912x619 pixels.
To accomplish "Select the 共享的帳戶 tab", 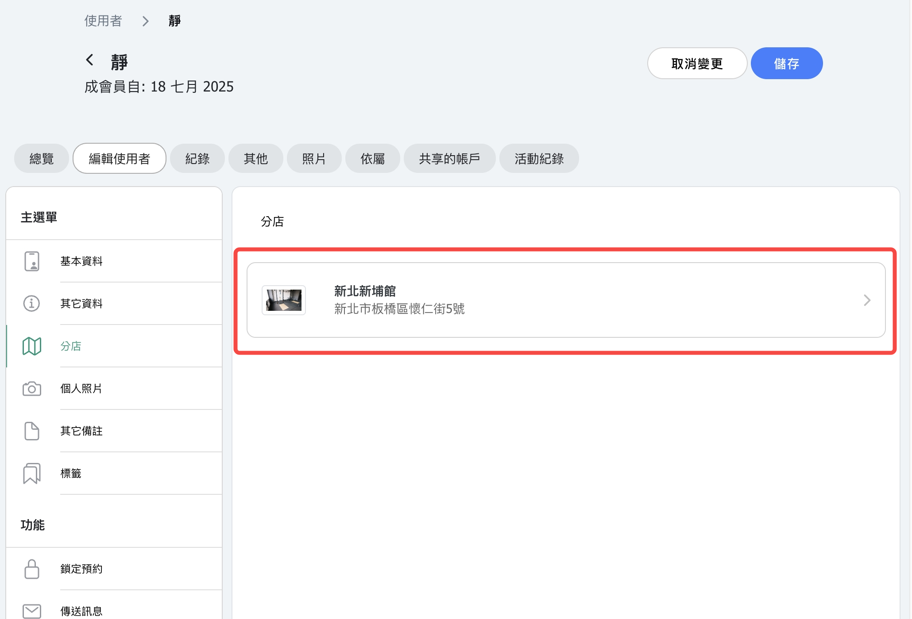I will (x=449, y=159).
